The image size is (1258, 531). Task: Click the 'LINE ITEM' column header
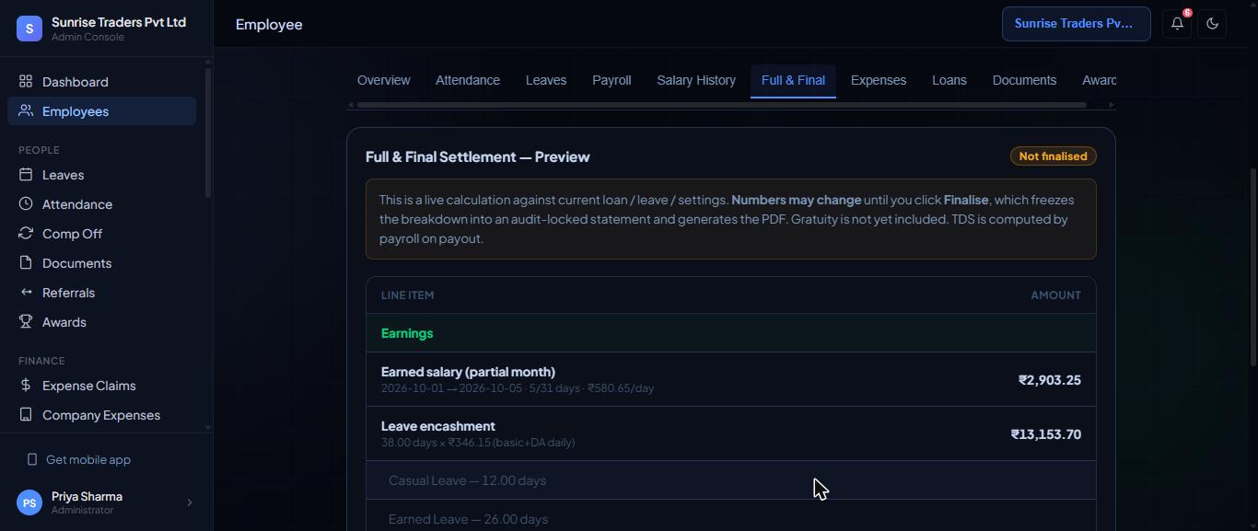[x=407, y=295]
